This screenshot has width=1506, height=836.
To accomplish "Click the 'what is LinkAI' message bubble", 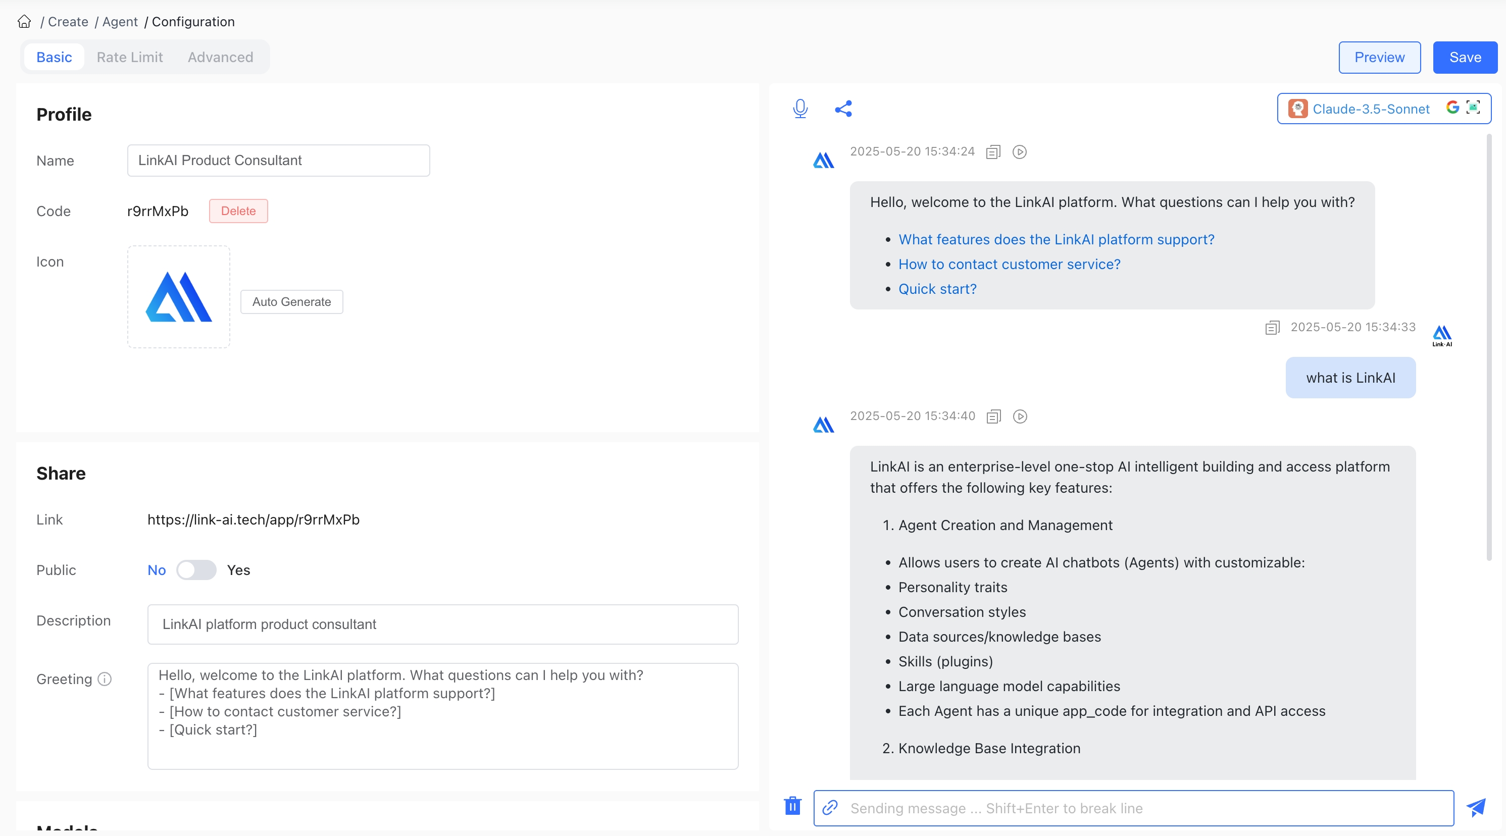I will (1350, 378).
